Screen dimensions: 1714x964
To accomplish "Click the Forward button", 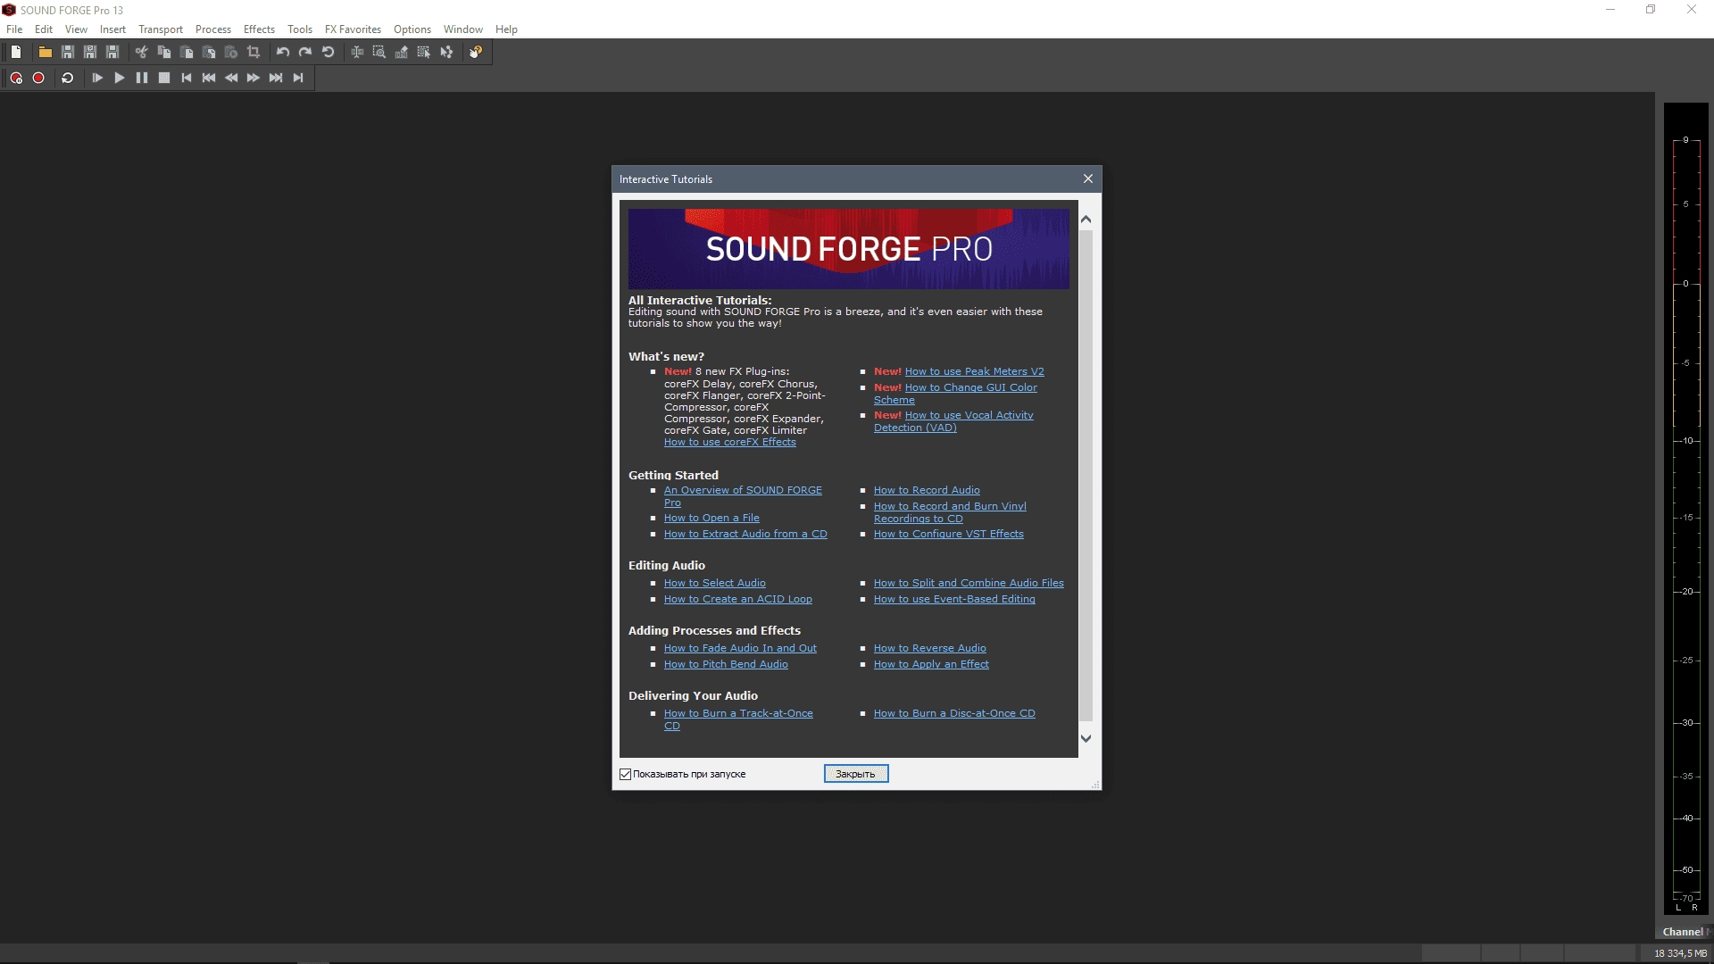I will point(254,79).
